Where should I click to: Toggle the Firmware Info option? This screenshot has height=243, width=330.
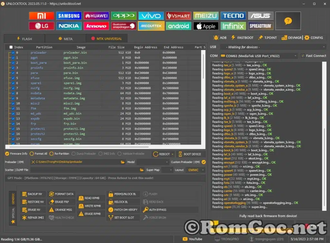coord(16,154)
